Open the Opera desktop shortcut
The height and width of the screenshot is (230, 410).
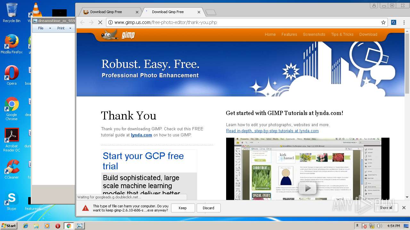(x=12, y=75)
